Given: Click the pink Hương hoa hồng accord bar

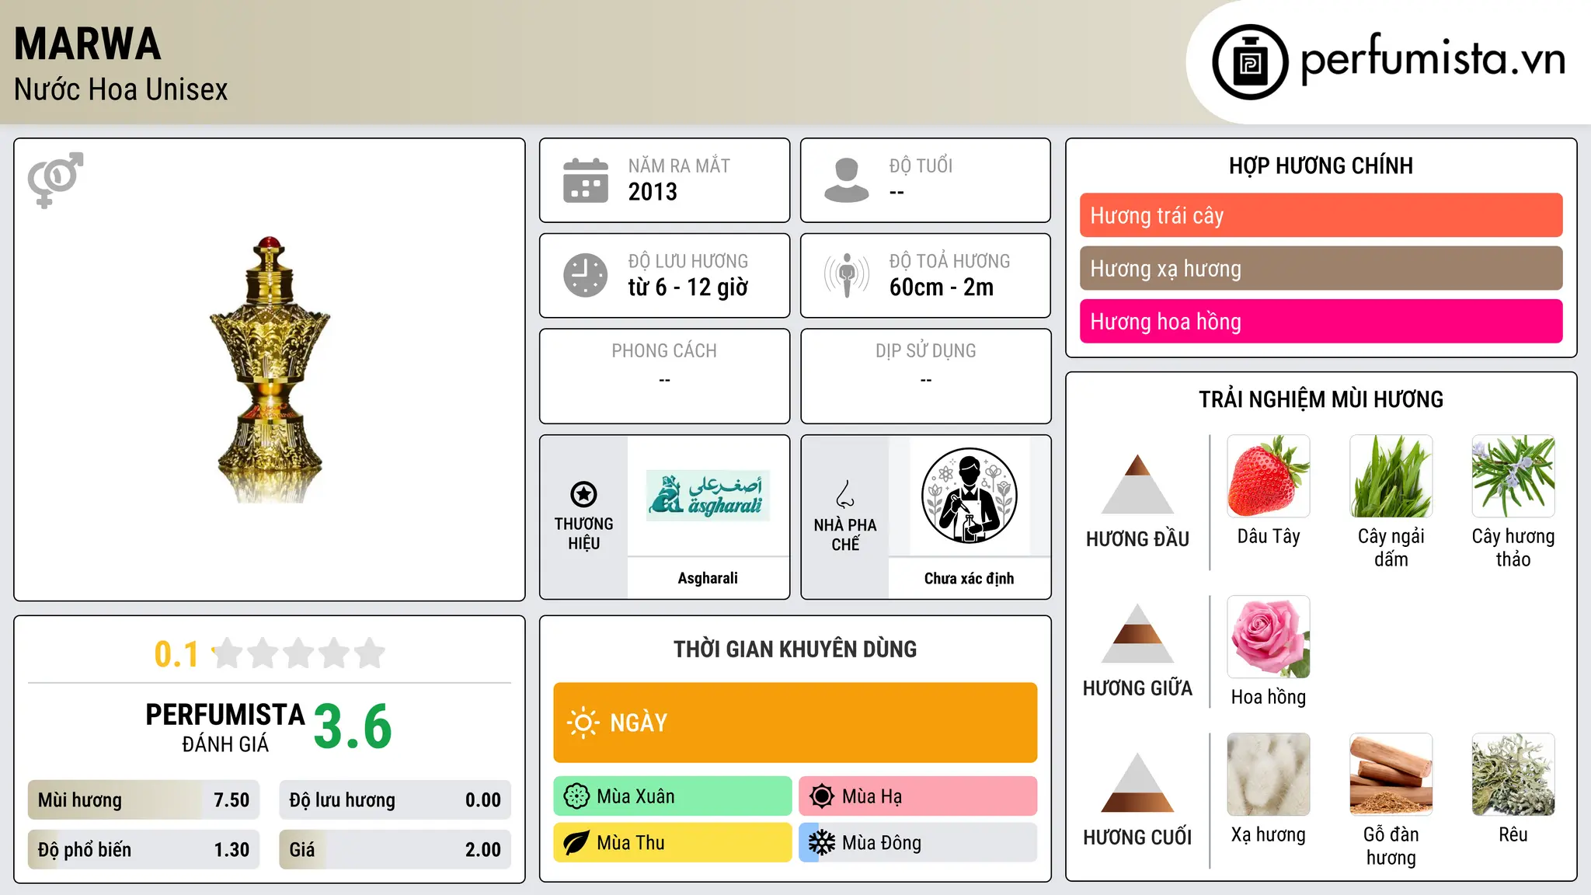Looking at the screenshot, I should coord(1321,321).
